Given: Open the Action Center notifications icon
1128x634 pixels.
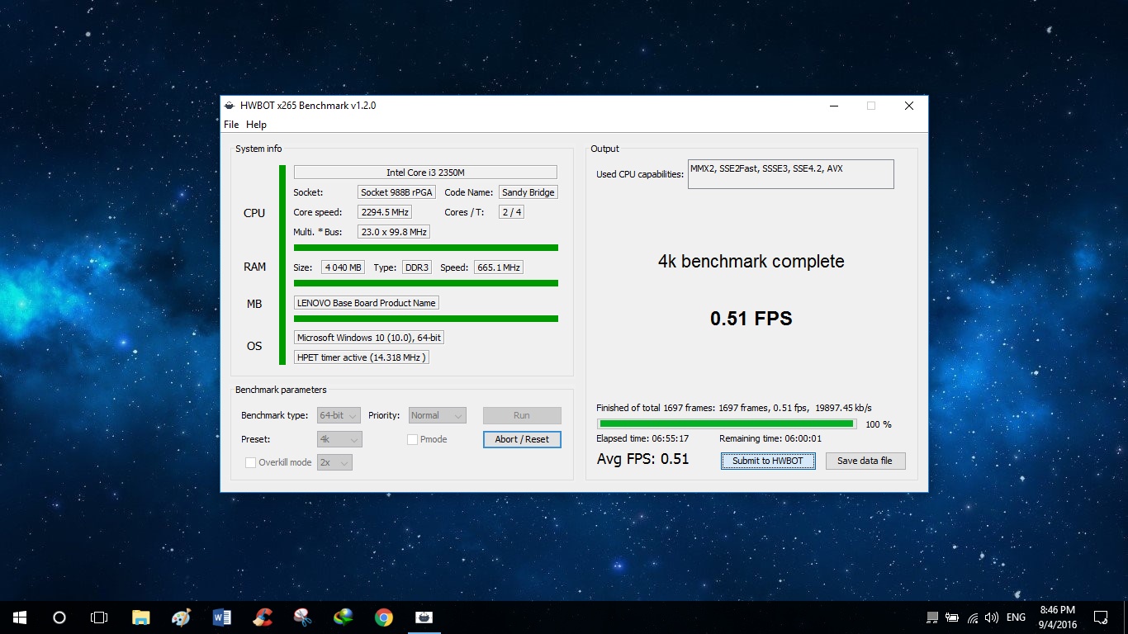Looking at the screenshot, I should (x=1100, y=617).
